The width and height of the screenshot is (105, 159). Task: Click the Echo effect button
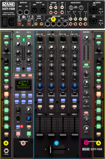coord(17,101)
